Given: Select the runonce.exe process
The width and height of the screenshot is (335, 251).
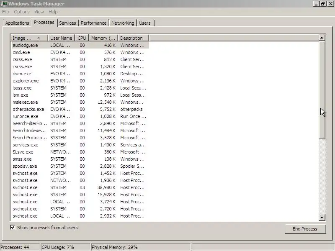Looking at the screenshot, I should pos(80,116).
